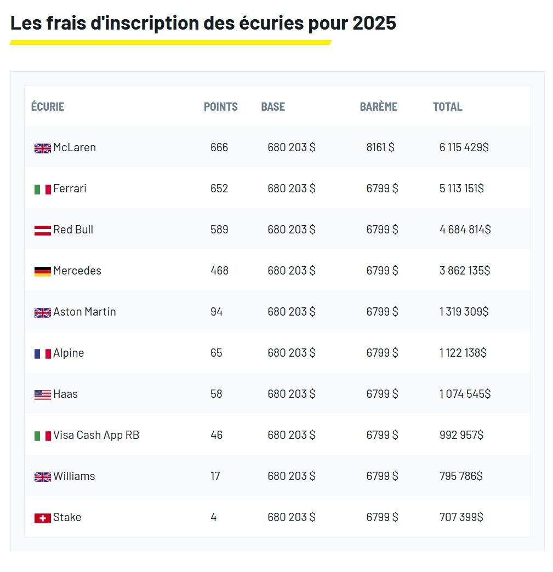This screenshot has width=553, height=572.
Task: Select the Visa Cash App RB name
Action: (96, 435)
